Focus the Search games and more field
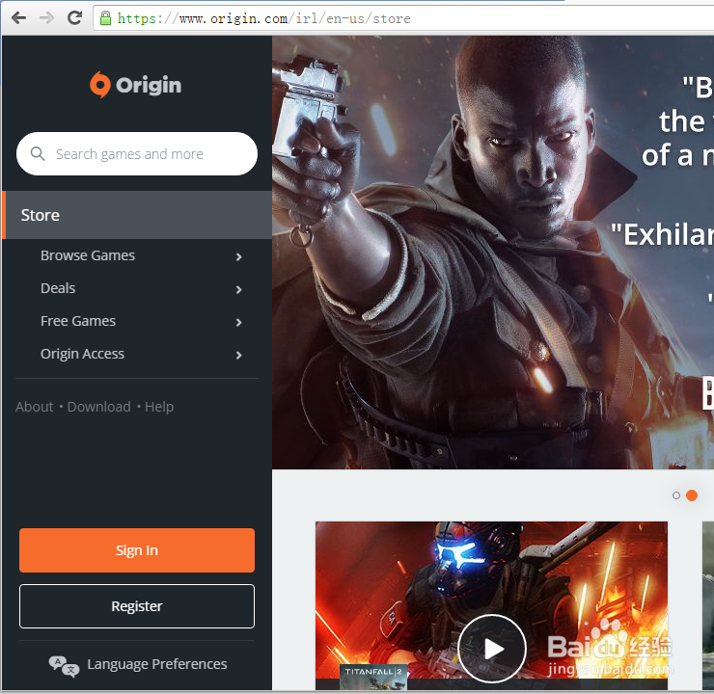This screenshot has width=714, height=694. point(137,153)
